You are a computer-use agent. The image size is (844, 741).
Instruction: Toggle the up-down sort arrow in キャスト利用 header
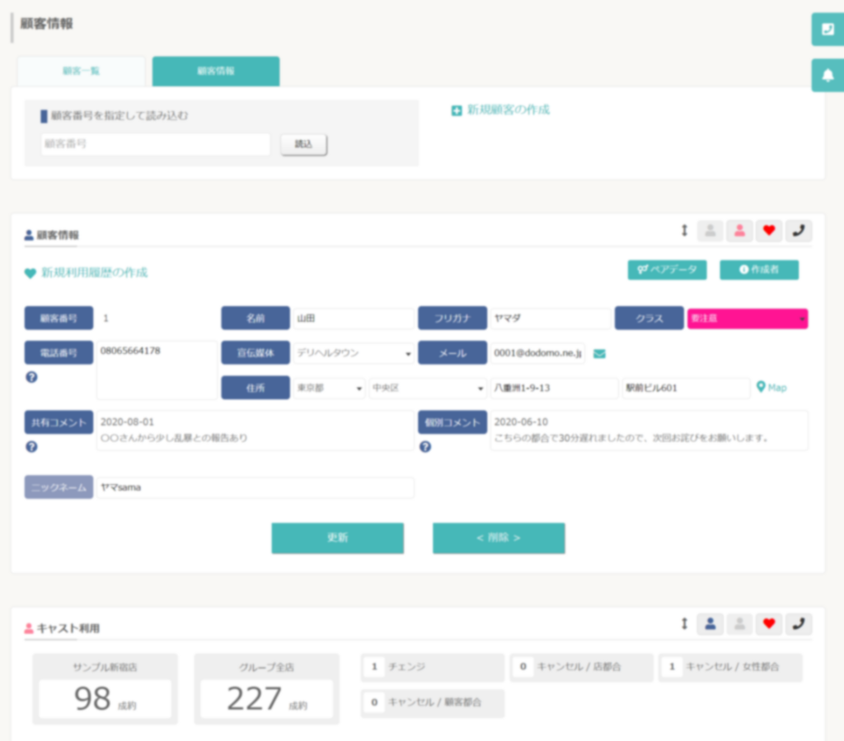(684, 624)
